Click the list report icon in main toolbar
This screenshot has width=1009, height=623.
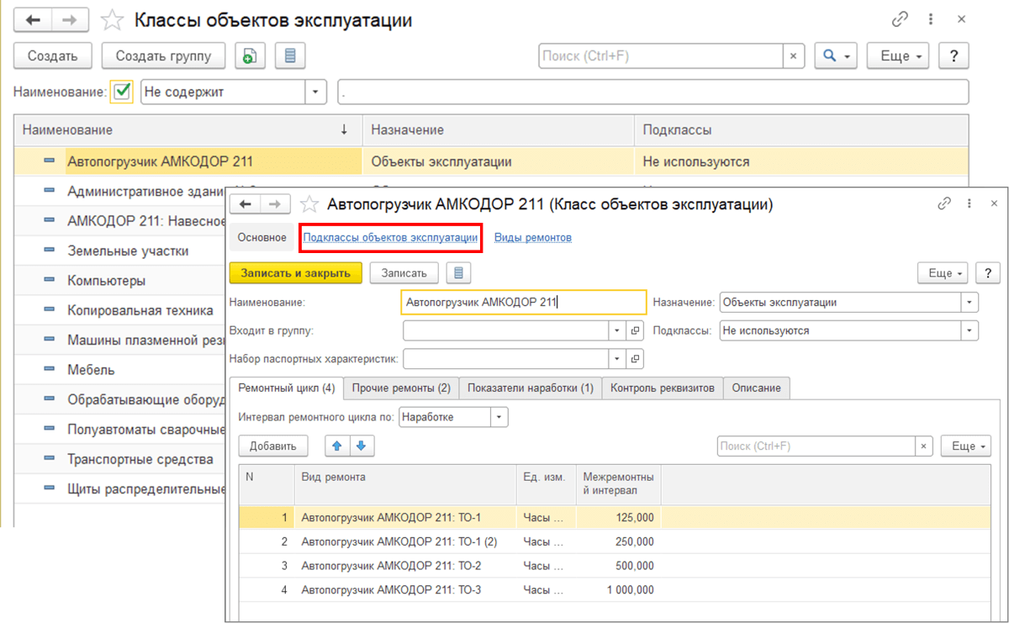point(290,56)
